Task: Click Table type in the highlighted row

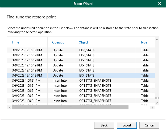Action: 145,76
